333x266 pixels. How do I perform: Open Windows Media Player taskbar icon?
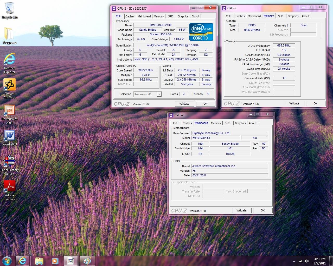(x=55, y=261)
